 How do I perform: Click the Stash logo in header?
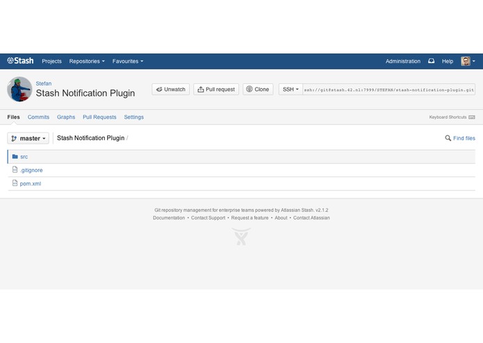coord(20,60)
